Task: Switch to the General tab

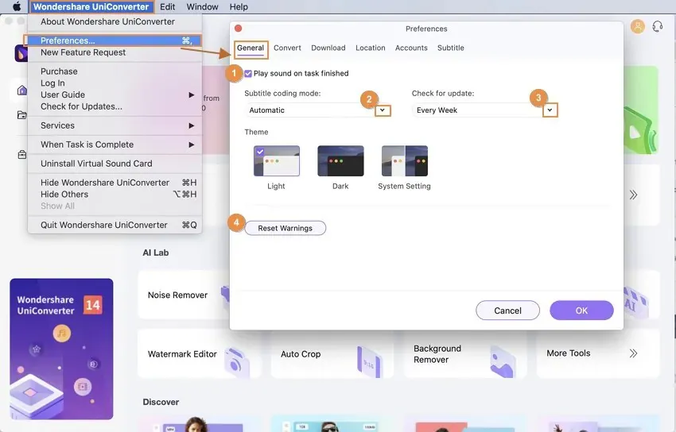Action: 251,48
